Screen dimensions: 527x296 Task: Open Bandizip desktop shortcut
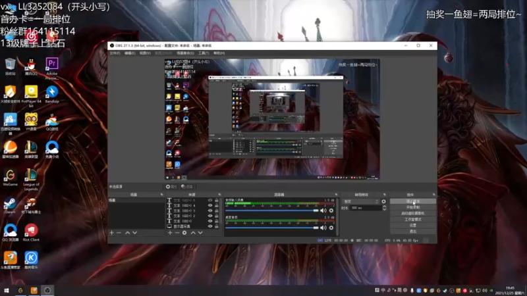52,94
